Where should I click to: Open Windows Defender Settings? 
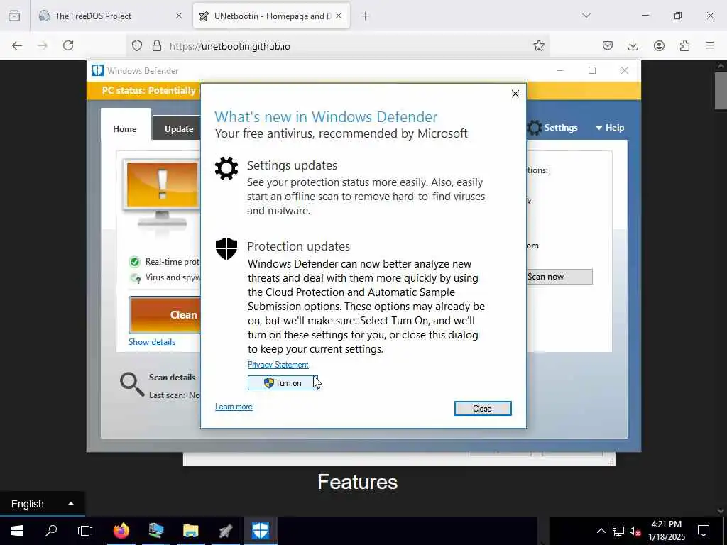point(552,128)
